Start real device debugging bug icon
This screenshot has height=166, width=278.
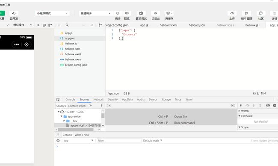click(x=141, y=13)
